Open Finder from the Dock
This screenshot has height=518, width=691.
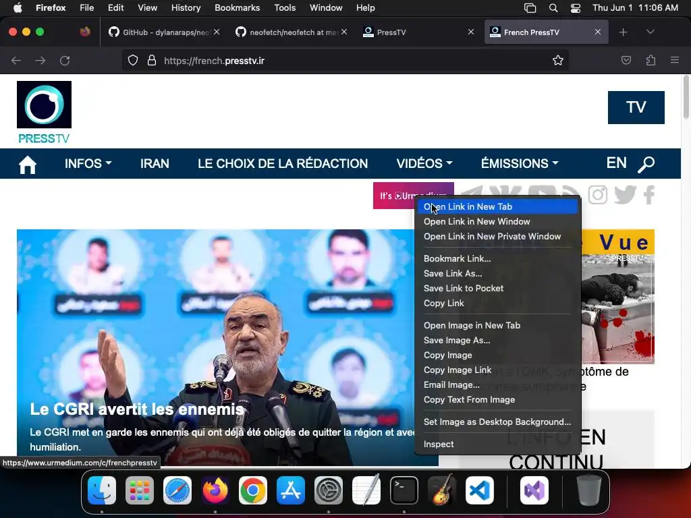102,490
